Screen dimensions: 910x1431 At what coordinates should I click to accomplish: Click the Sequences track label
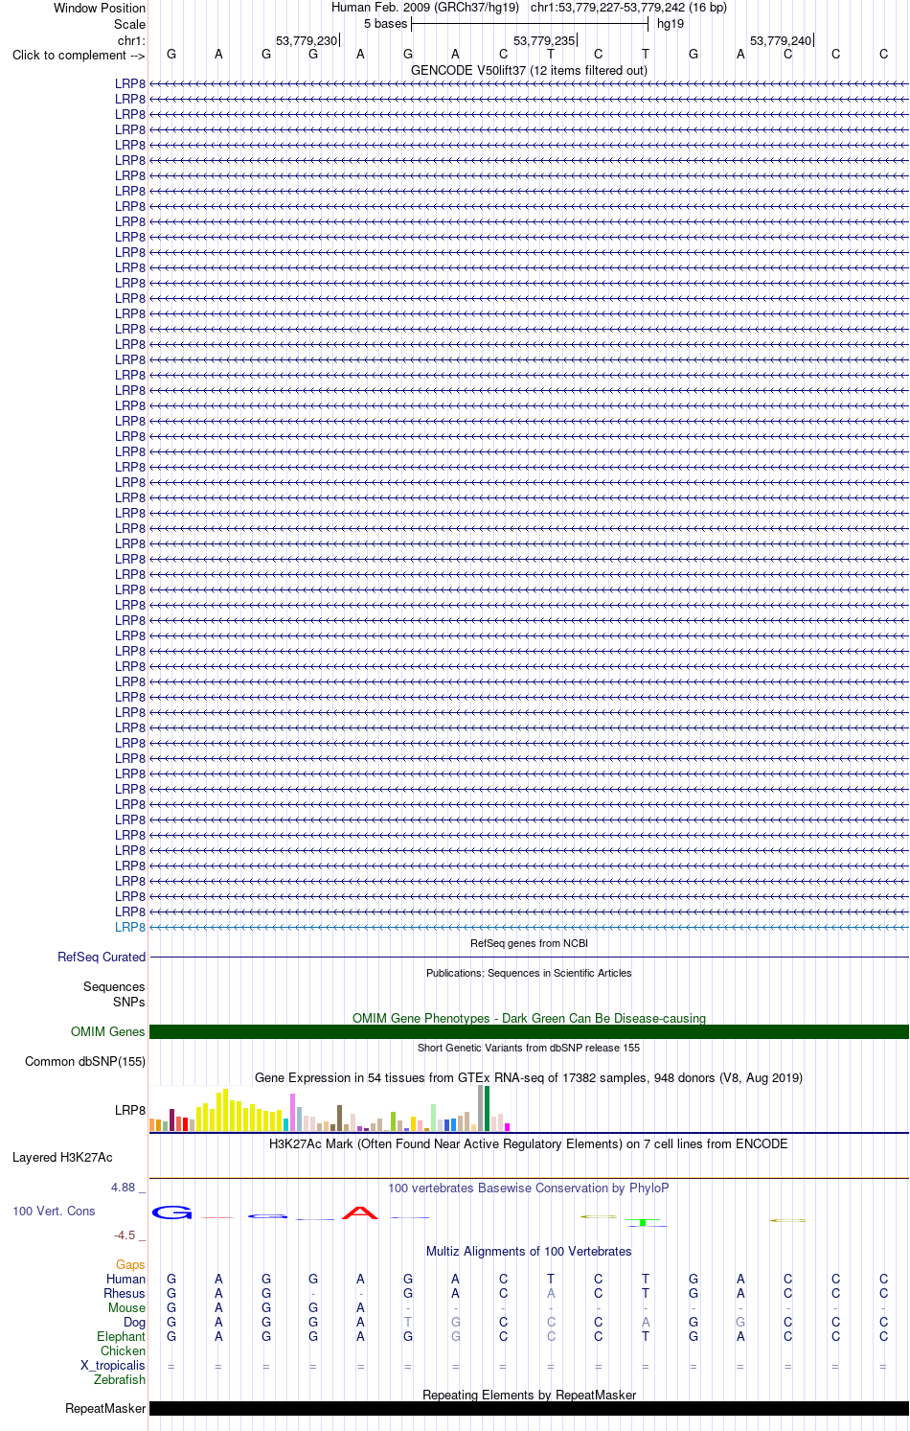pyautogui.click(x=114, y=986)
